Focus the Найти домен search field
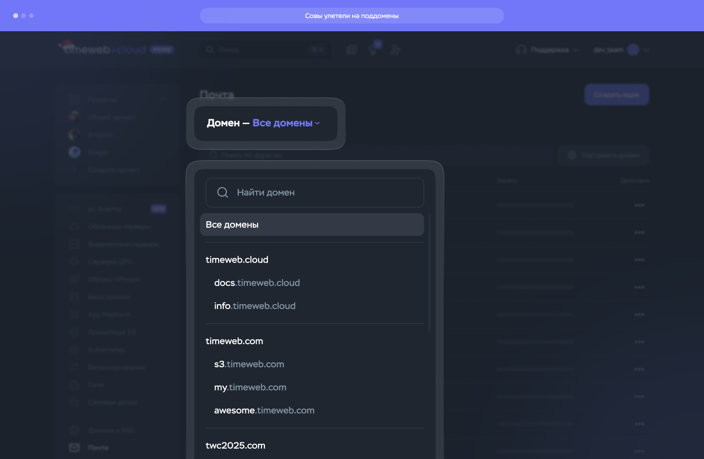The width and height of the screenshot is (704, 459). tap(323, 192)
